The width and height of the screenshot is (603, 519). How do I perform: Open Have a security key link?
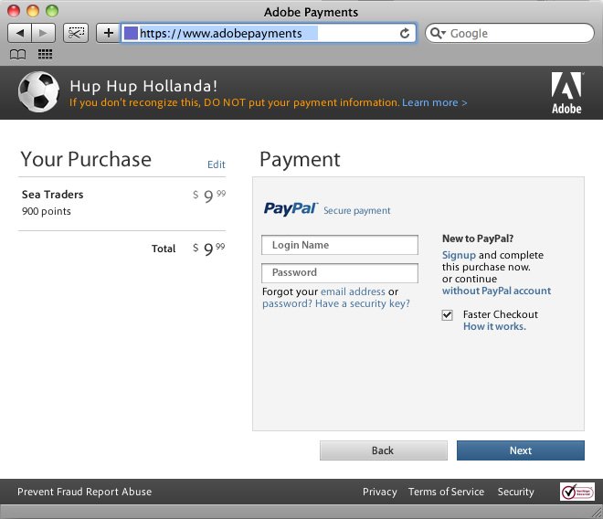[x=363, y=304]
